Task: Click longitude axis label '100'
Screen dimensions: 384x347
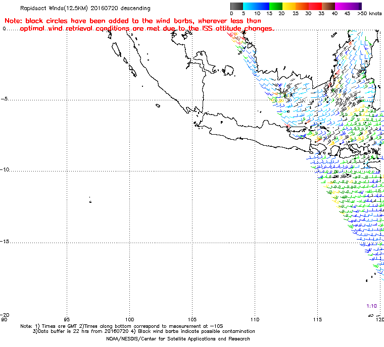Action: point(129,320)
